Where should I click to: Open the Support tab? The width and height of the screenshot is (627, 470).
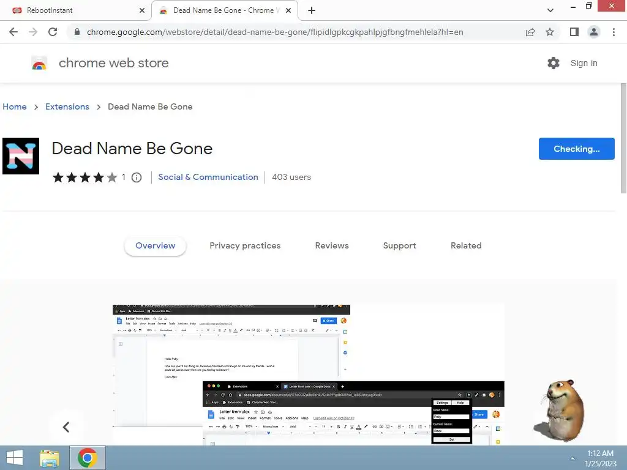pyautogui.click(x=399, y=246)
